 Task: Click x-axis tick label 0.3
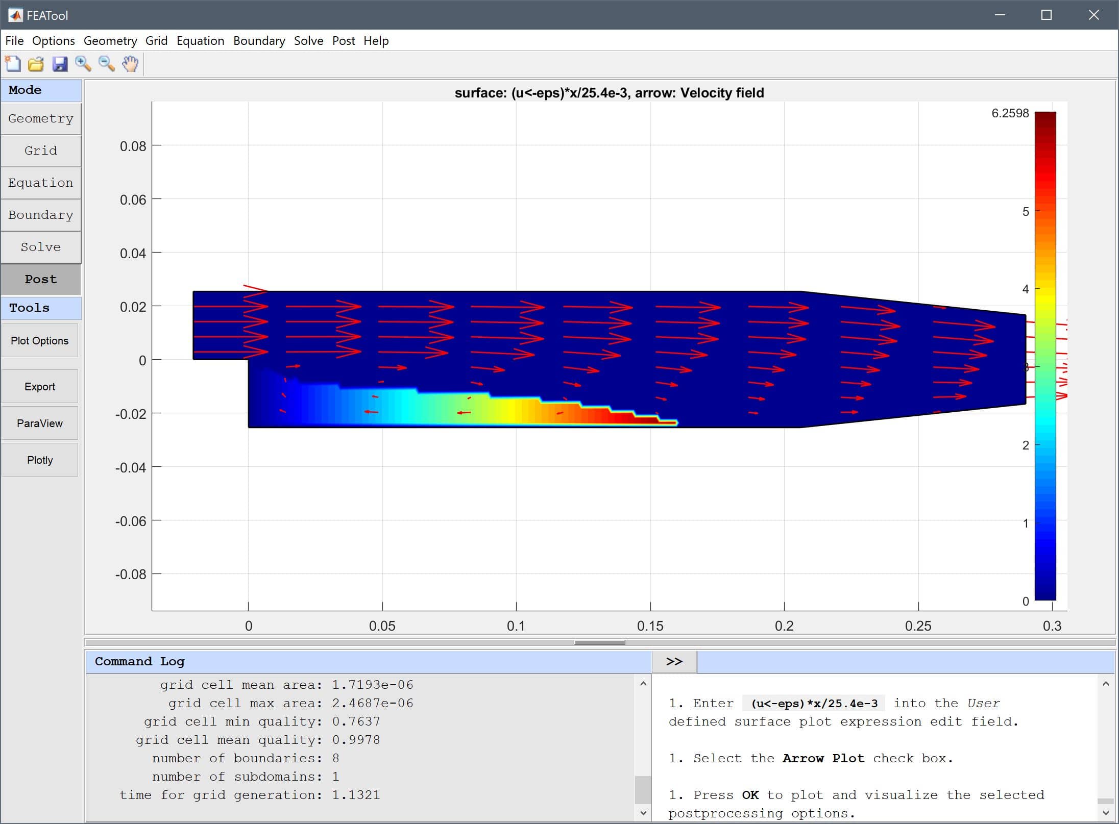point(1052,626)
